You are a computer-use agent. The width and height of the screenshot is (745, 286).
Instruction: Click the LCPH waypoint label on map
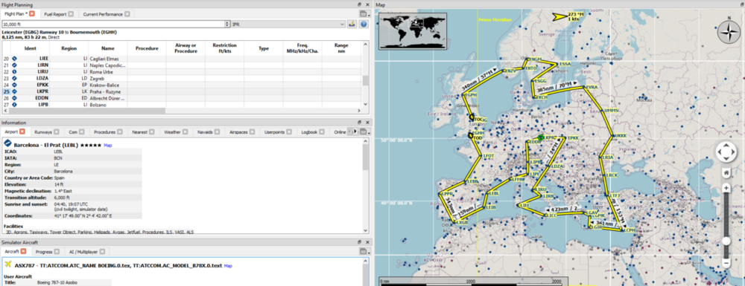coord(629,230)
